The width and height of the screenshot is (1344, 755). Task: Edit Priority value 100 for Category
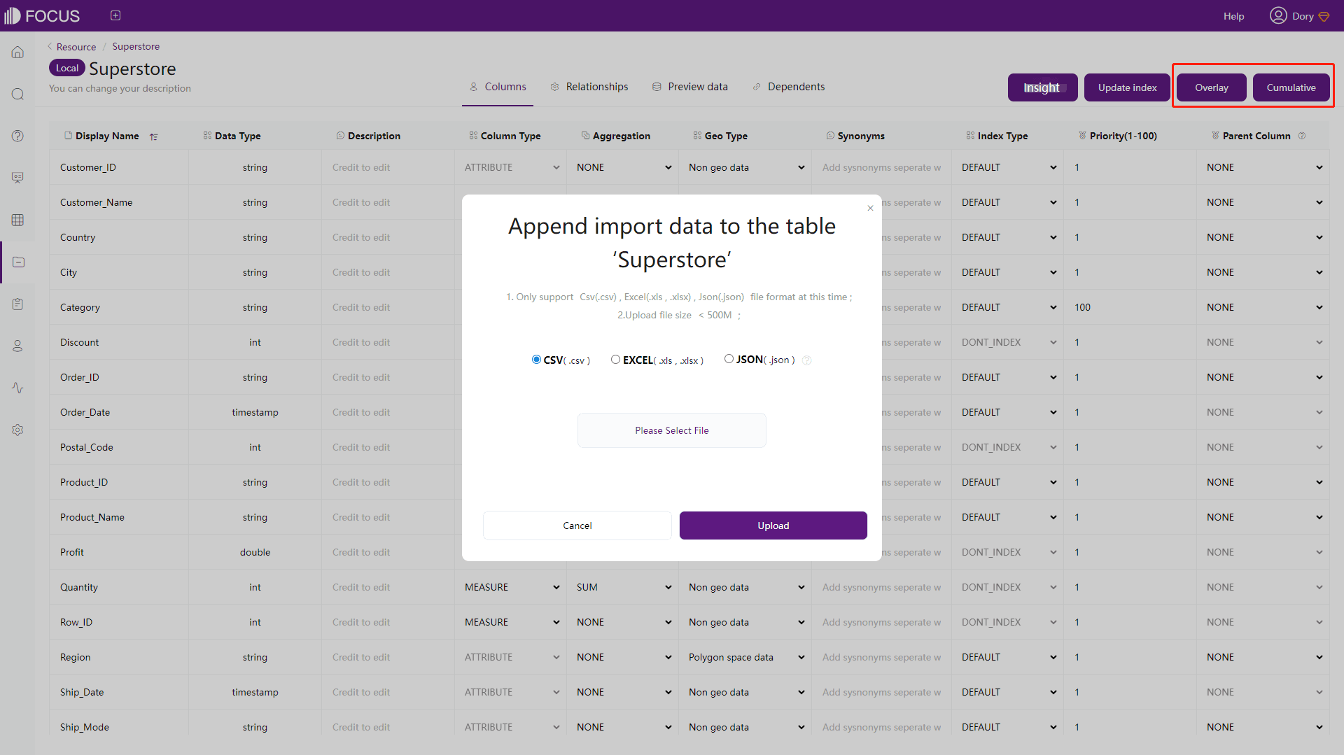click(1130, 307)
